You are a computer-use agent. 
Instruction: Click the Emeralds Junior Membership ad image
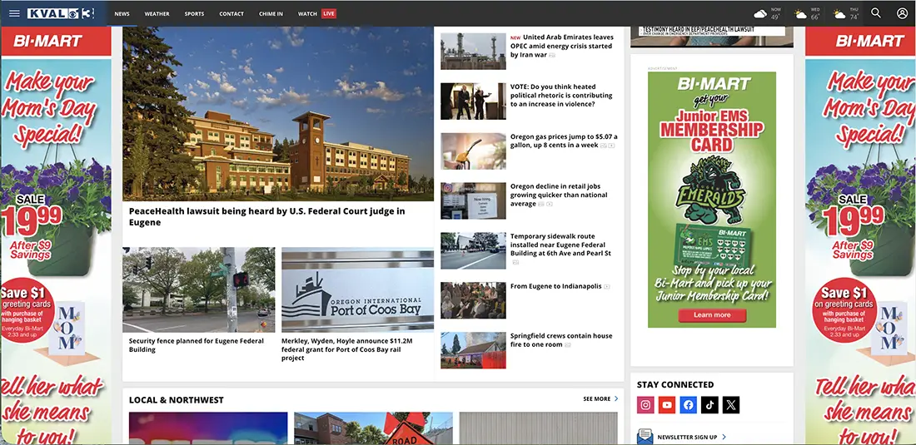click(x=712, y=200)
